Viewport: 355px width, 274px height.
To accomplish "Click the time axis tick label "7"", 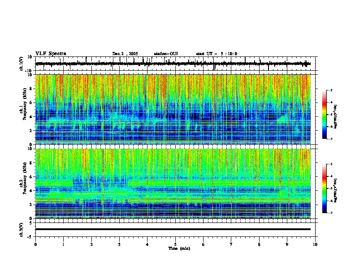I will tap(231, 244).
